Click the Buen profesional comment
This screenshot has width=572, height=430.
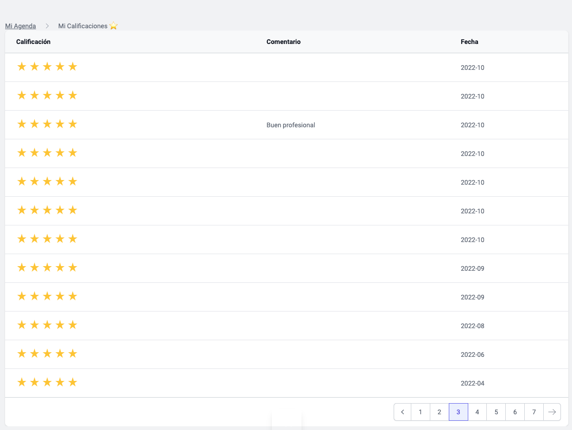(x=290, y=125)
